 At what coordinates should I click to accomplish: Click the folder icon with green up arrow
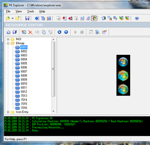click(x=17, y=18)
